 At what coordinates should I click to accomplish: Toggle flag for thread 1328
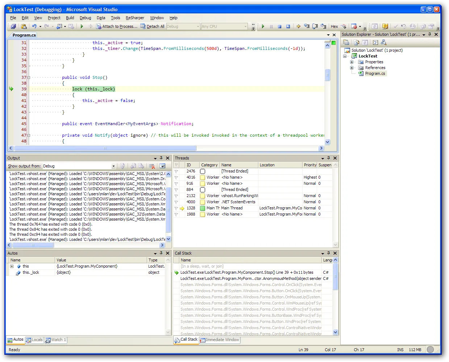pos(176,208)
